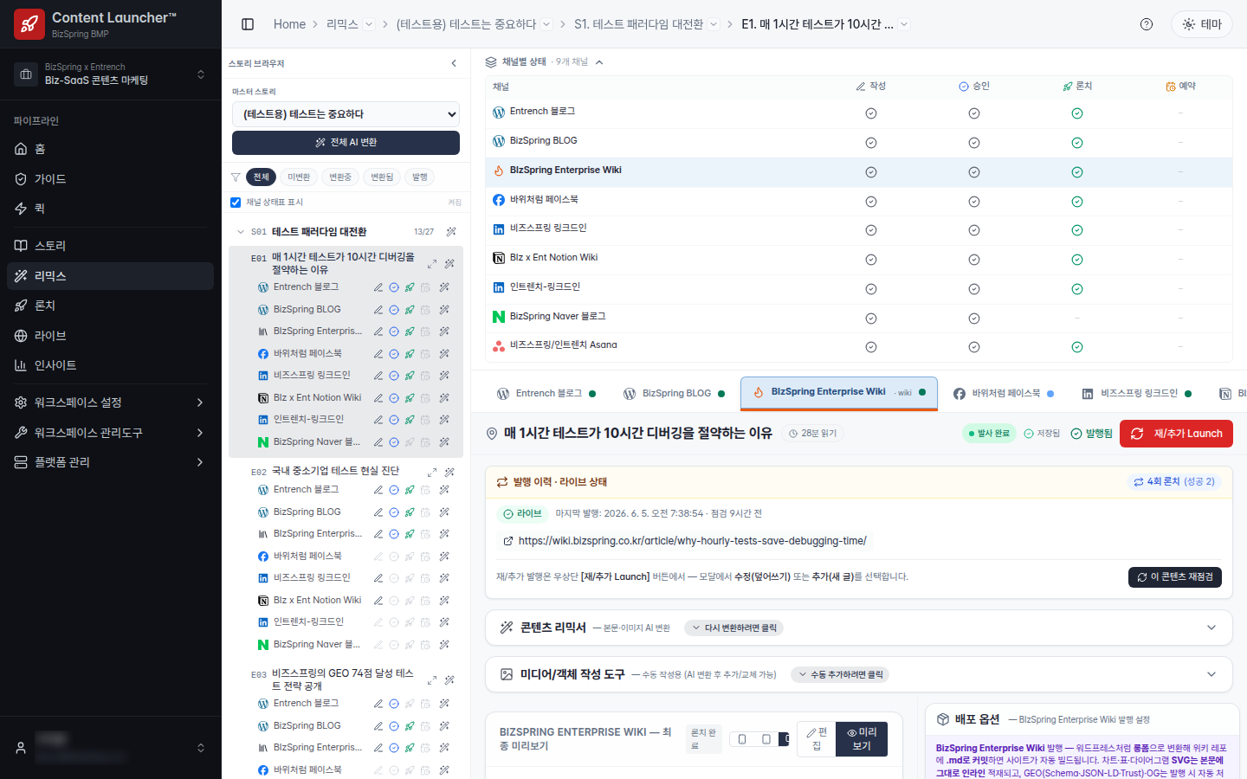Click the AI wand icon for Biz x Ent Notion Wiki under E01
Image resolution: width=1247 pixels, height=779 pixels.
point(444,398)
